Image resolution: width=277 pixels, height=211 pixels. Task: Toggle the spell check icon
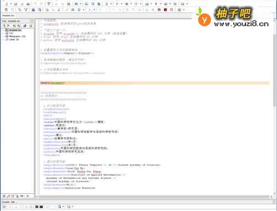tap(49, 4)
